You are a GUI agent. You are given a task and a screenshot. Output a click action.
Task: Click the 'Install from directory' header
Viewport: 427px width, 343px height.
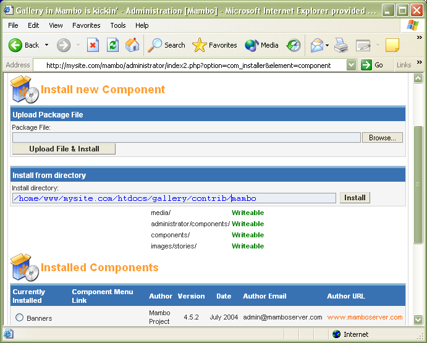point(49,175)
